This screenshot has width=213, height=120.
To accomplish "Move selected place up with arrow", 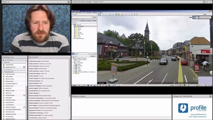I will click(90, 54).
